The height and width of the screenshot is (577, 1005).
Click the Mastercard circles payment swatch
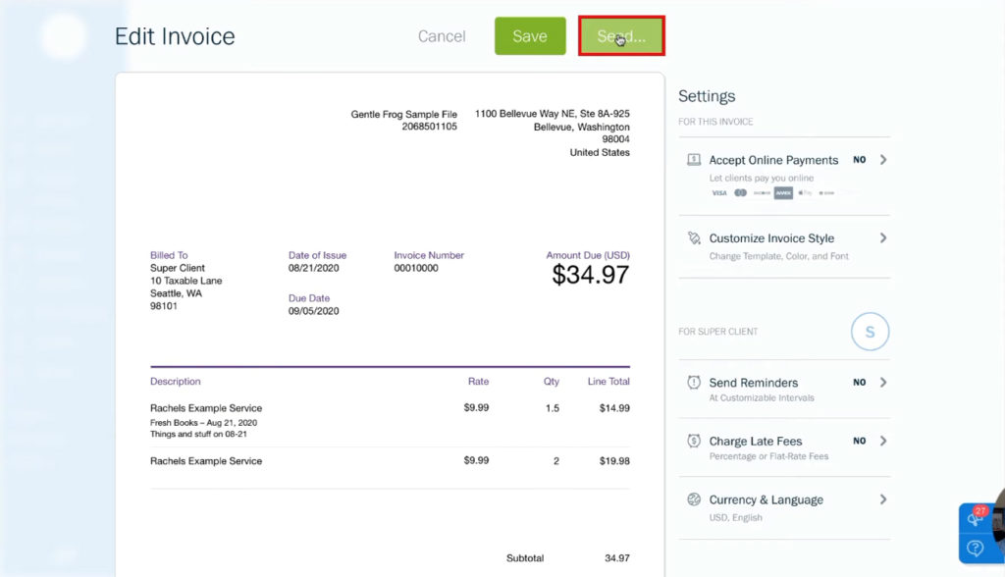[742, 193]
